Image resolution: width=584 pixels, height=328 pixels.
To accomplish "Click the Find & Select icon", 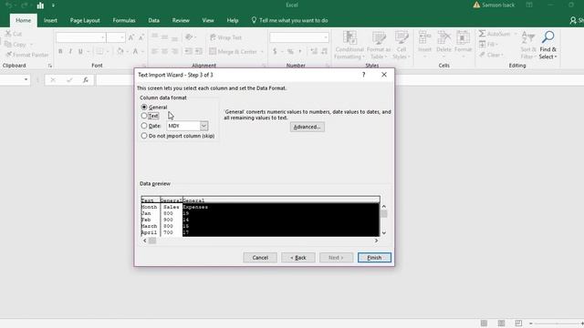I will [x=547, y=46].
